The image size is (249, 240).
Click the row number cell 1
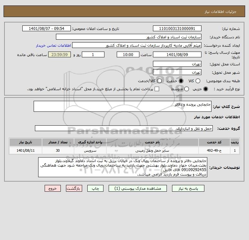(x=235, y=150)
